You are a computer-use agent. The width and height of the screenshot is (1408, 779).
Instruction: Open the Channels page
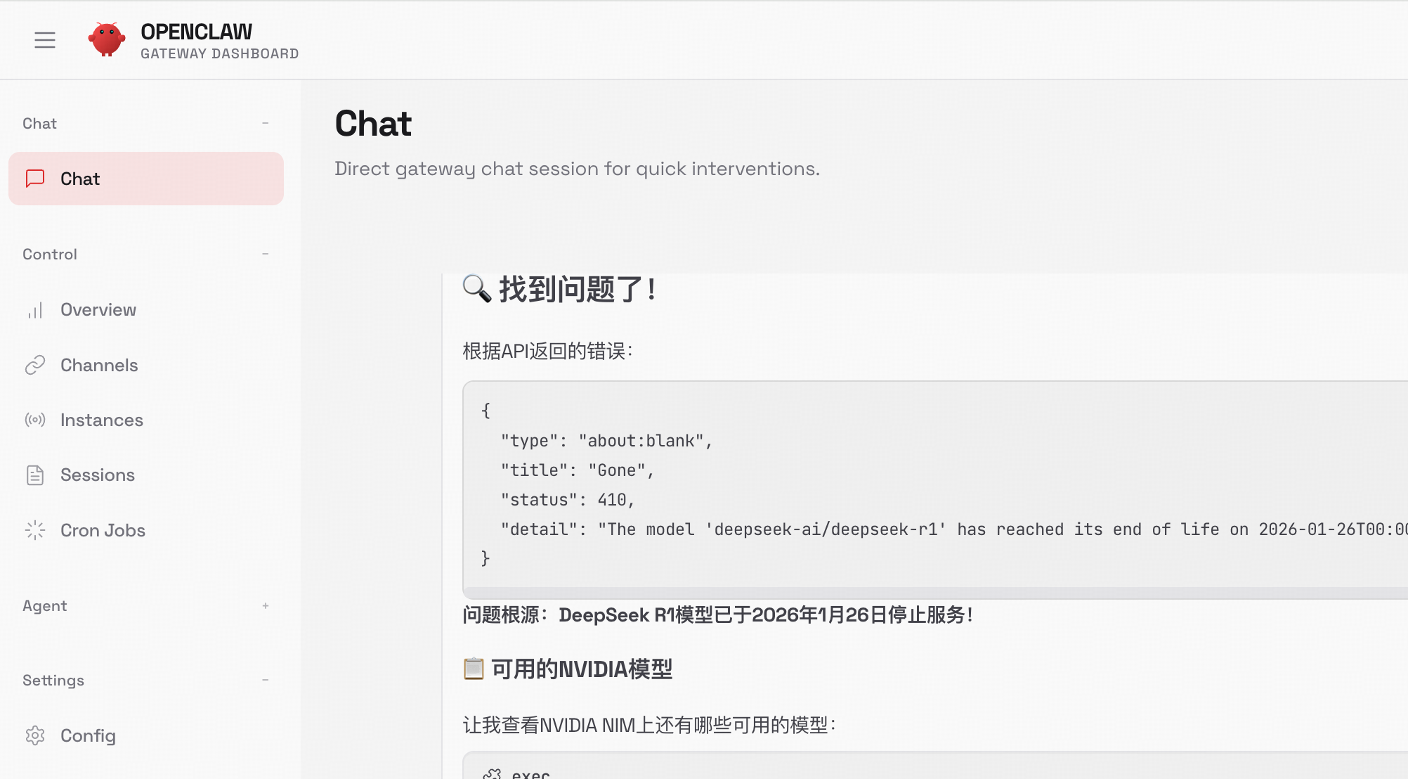point(99,365)
